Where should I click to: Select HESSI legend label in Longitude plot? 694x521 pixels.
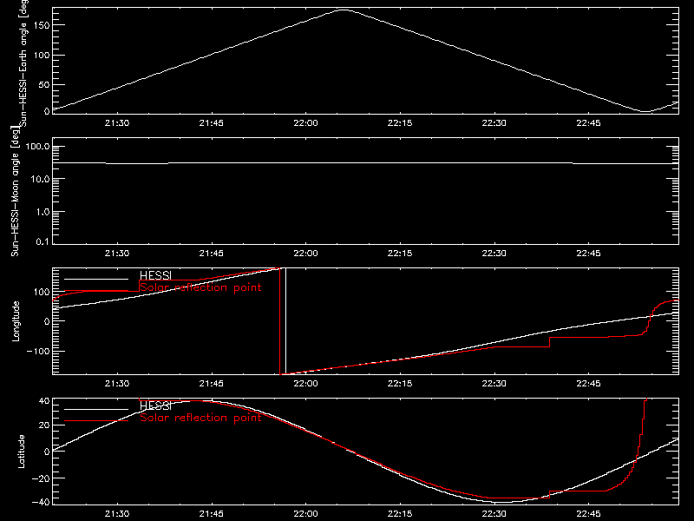pos(155,275)
